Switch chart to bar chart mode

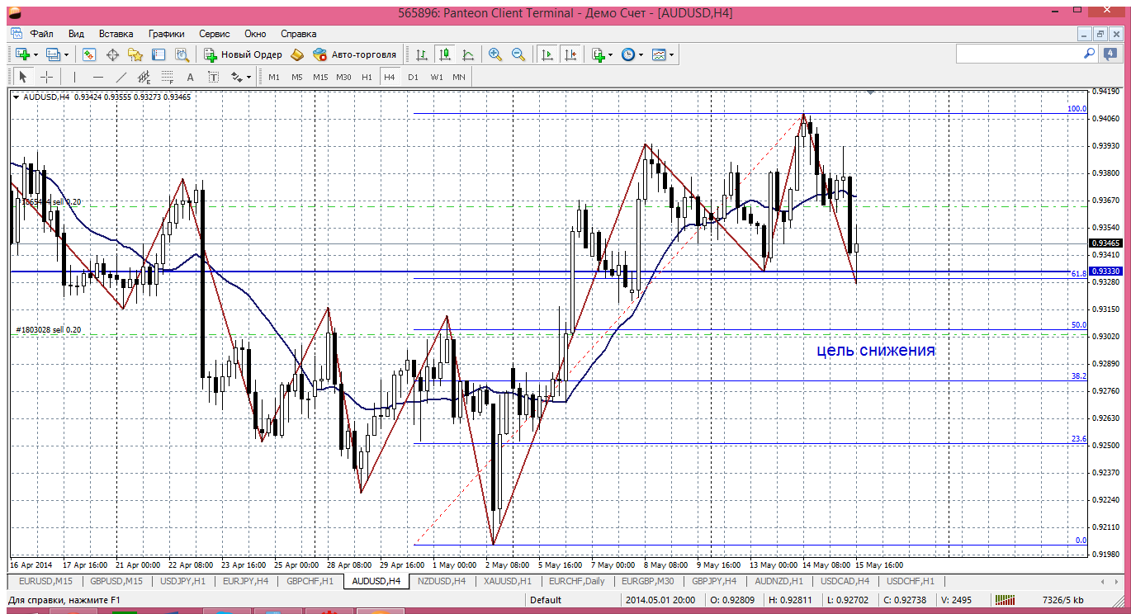pos(422,54)
